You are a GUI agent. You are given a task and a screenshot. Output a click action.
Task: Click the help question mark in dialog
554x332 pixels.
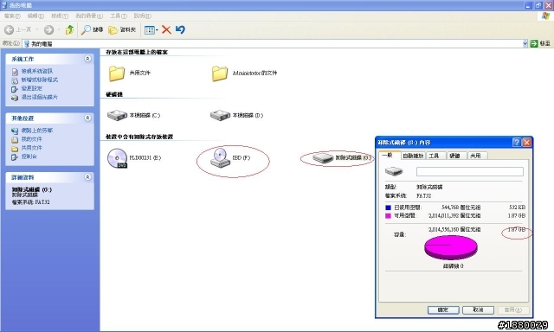click(516, 142)
